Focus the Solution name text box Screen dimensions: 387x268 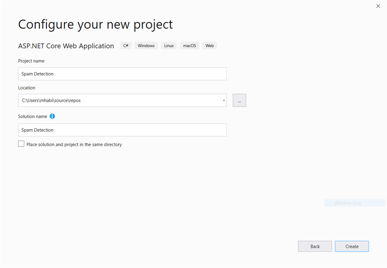pos(122,130)
